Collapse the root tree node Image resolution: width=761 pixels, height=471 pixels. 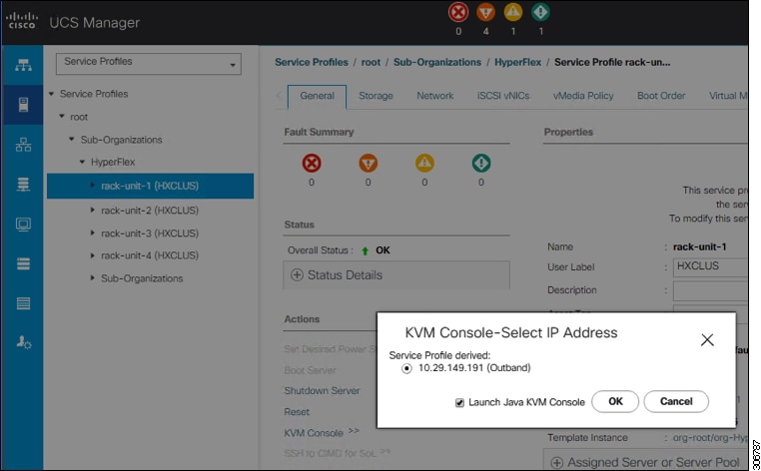[62, 117]
